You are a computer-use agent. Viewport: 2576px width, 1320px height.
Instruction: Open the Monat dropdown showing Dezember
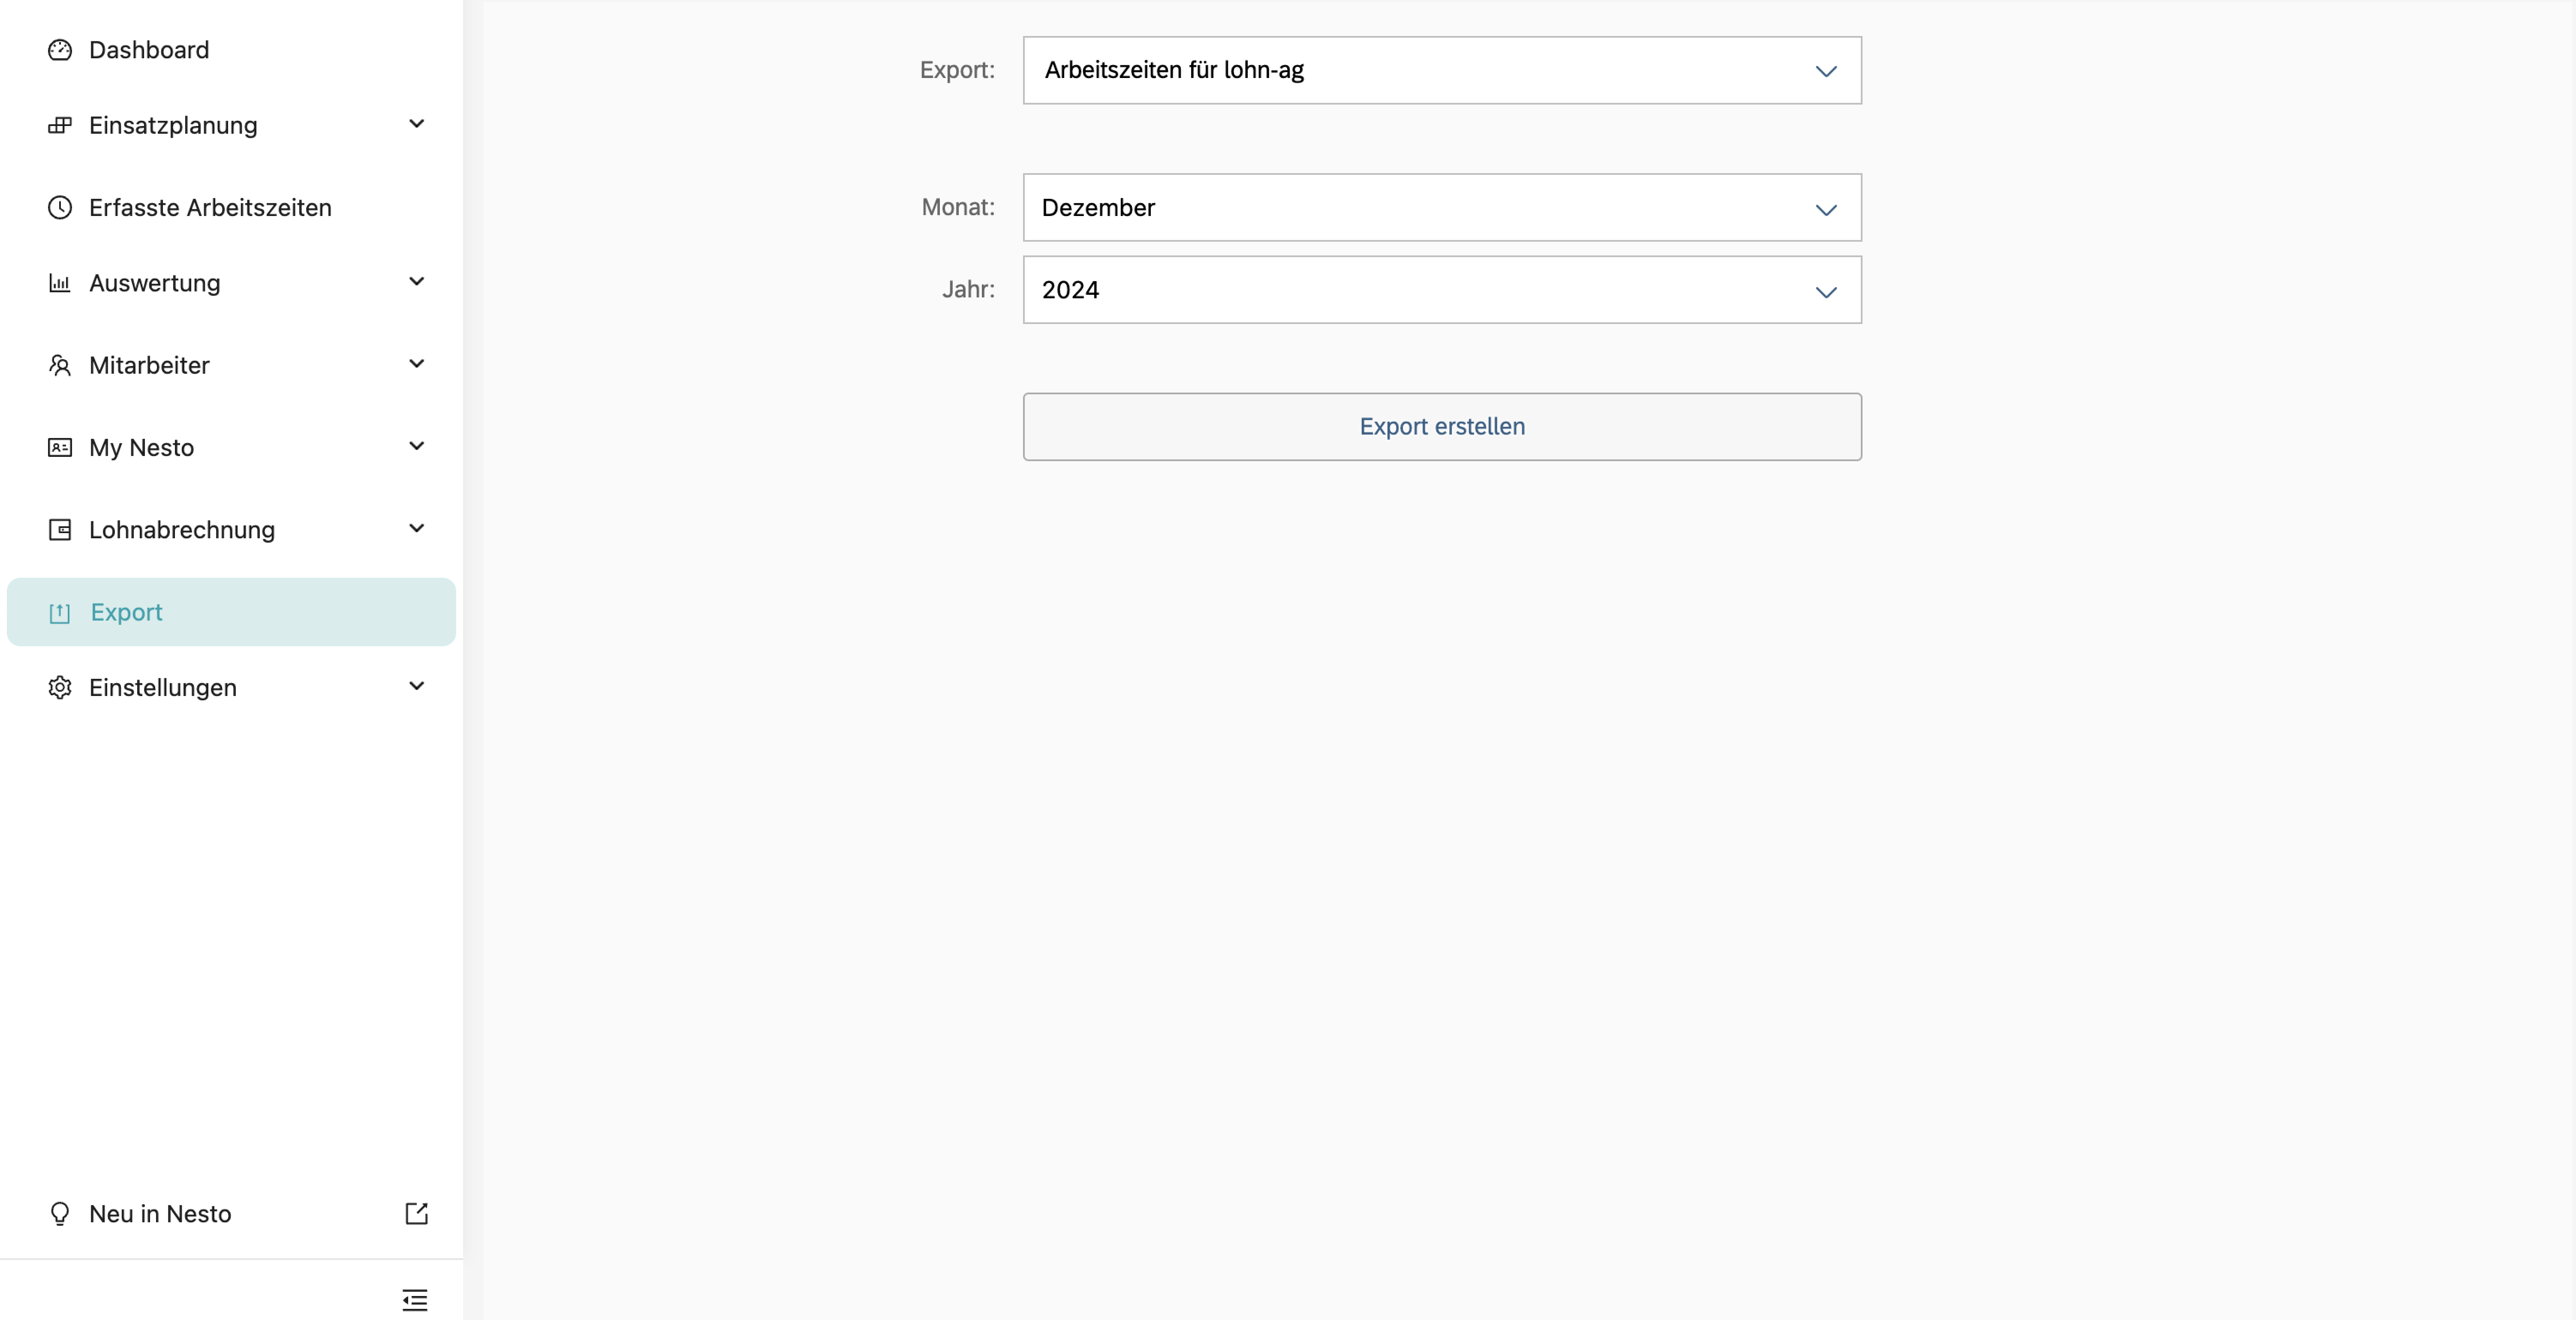tap(1441, 208)
